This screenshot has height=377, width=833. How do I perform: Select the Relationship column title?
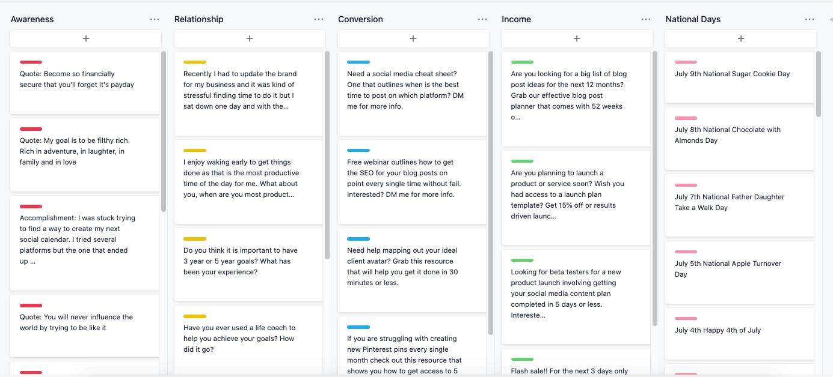tap(198, 19)
